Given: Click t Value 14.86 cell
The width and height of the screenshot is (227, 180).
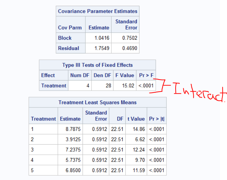Looking at the screenshot, I should (139, 129).
